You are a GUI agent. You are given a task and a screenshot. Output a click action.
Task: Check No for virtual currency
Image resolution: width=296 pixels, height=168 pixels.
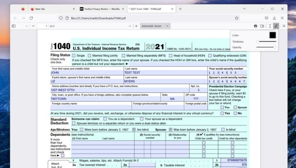pos(235,113)
